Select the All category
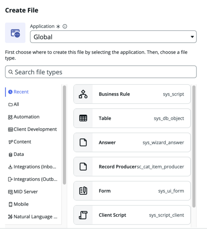Viewport: 207px width, 229px height. [14, 104]
